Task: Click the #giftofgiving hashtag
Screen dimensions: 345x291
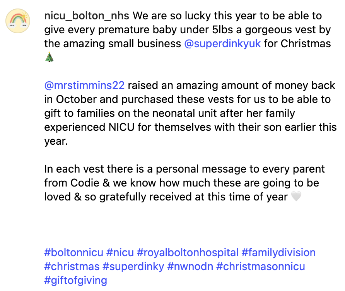Action: click(x=75, y=280)
